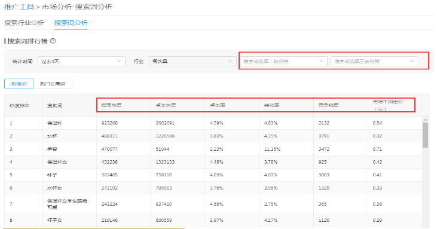Viewport: 437px width, 229px height.
Task: Click click-rate value 4.59%
Action: click(216, 123)
